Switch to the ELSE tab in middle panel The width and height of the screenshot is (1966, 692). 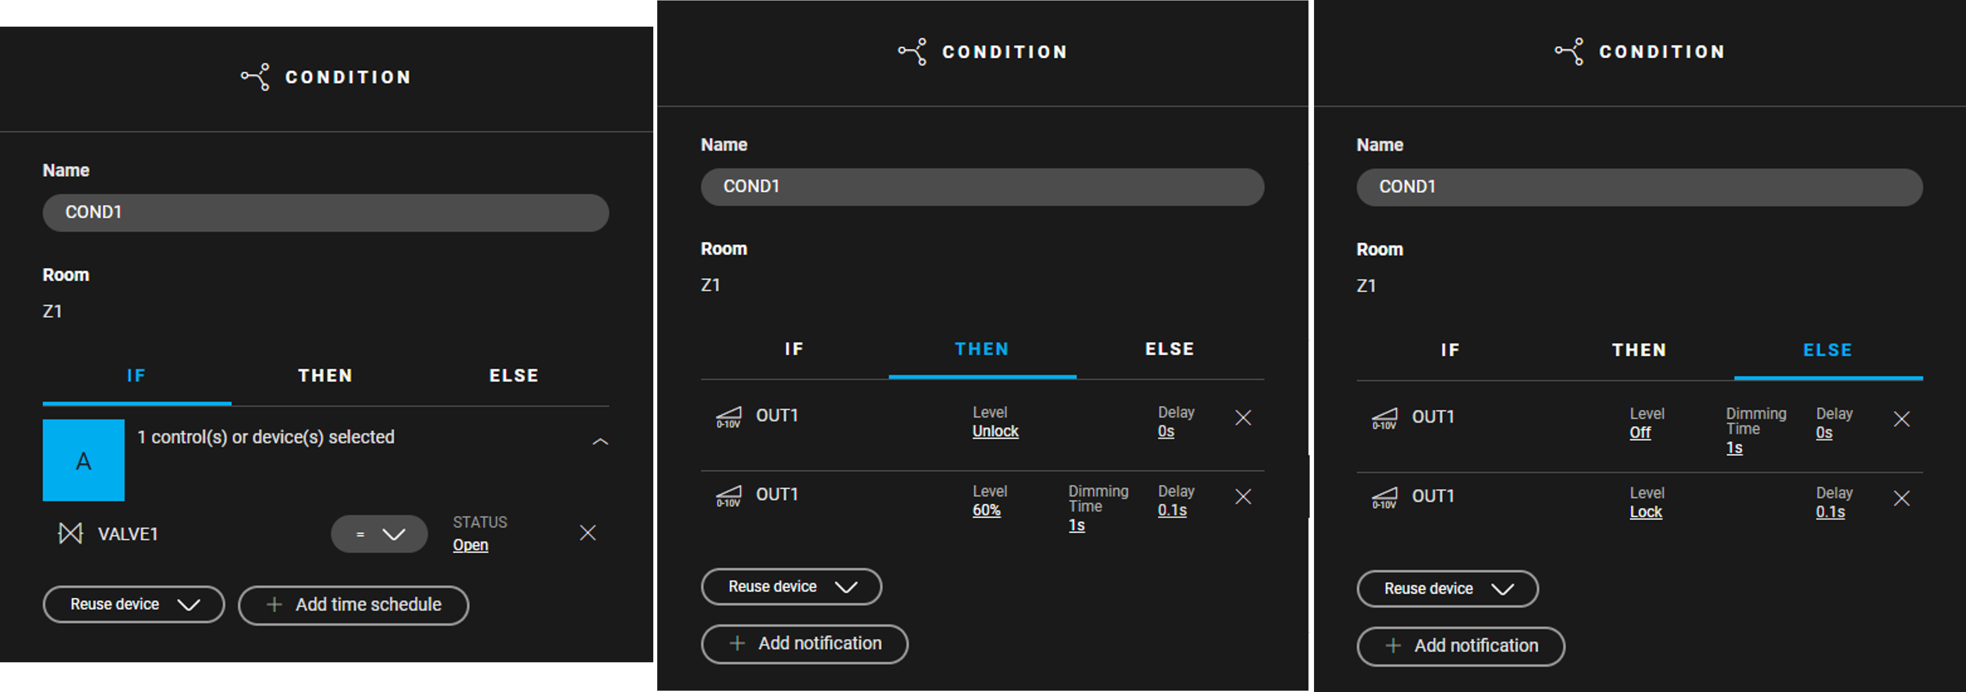click(x=1170, y=349)
